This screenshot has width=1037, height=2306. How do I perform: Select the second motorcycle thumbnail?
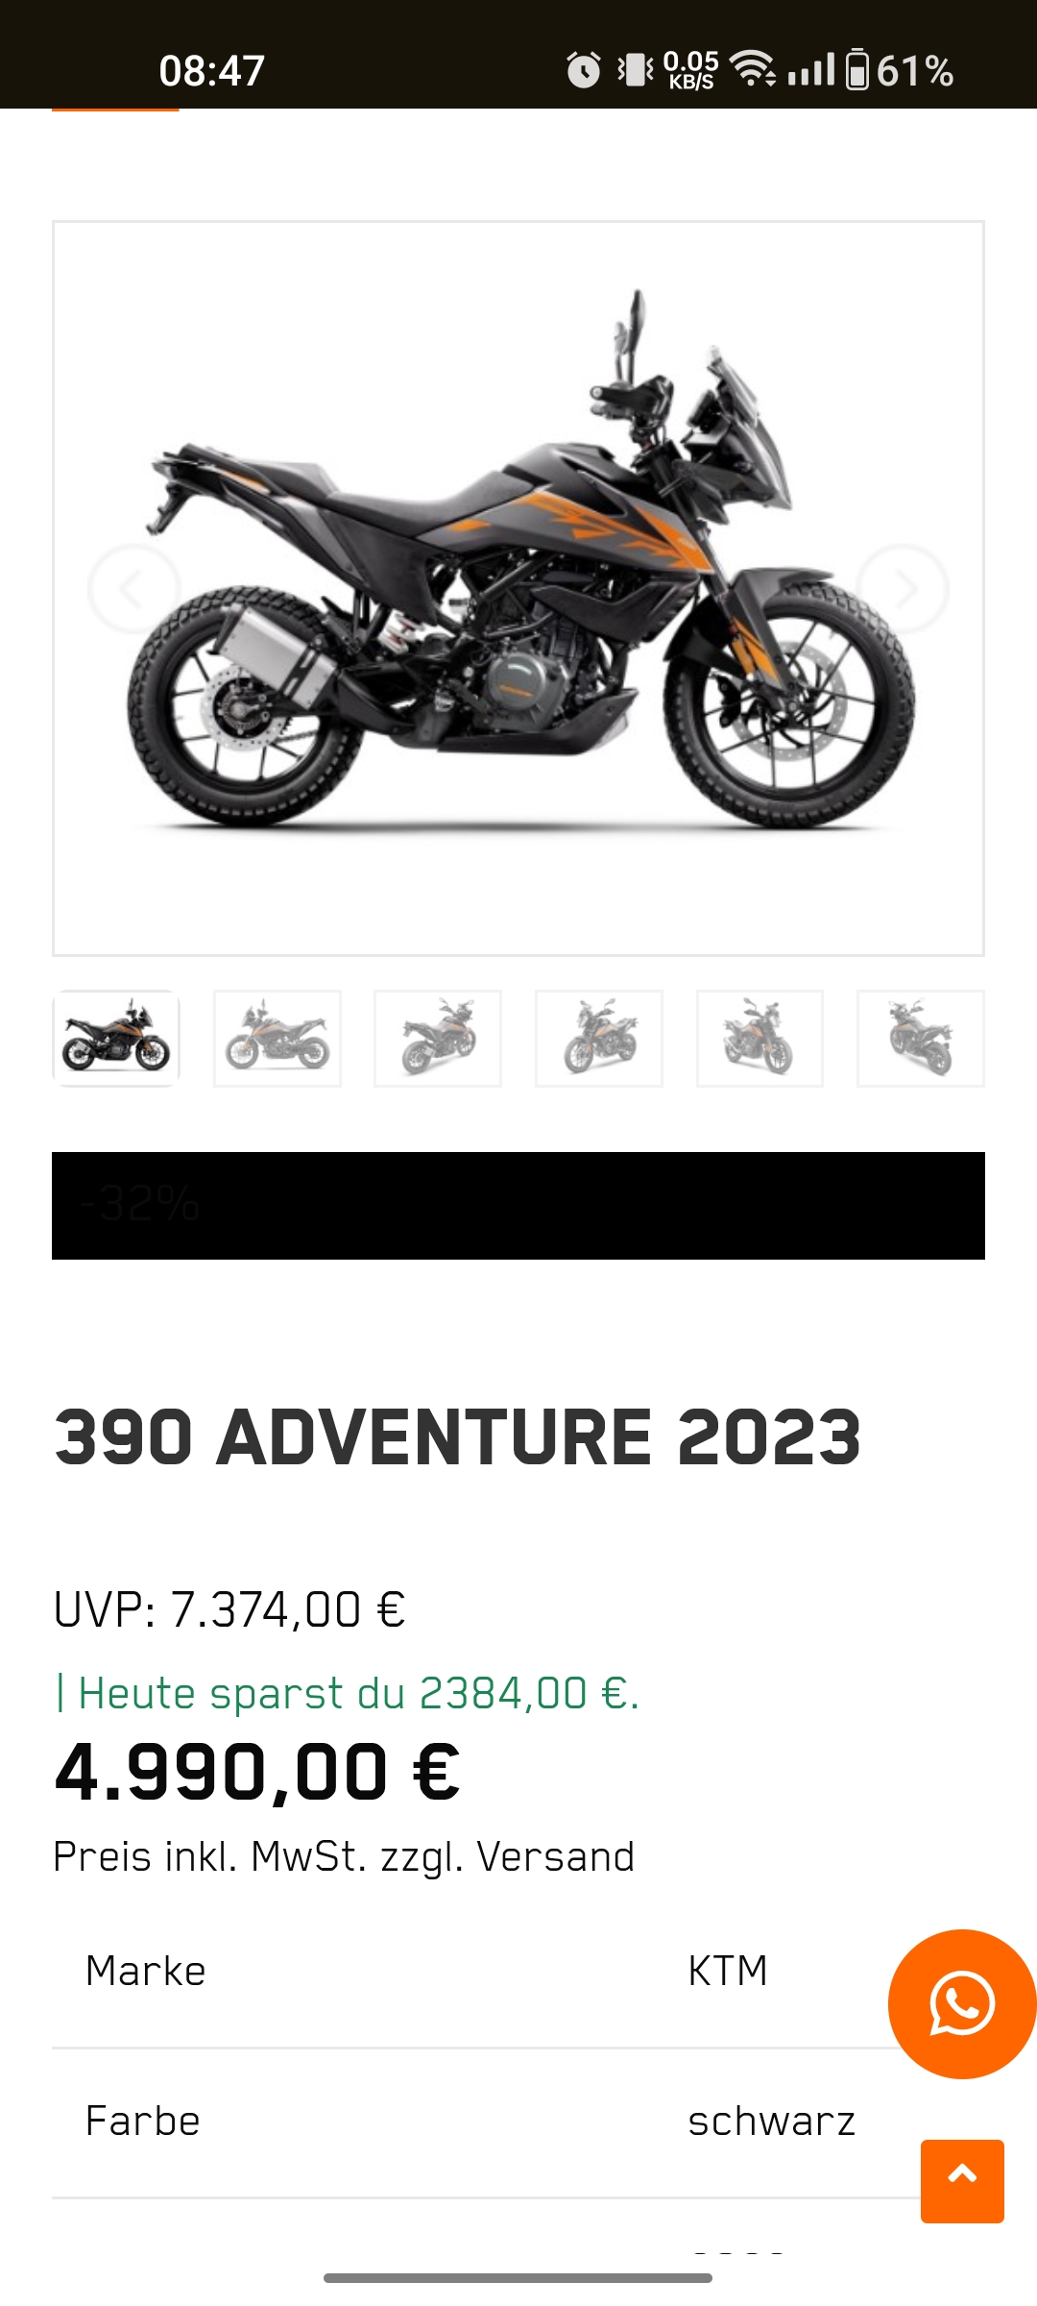point(277,1039)
